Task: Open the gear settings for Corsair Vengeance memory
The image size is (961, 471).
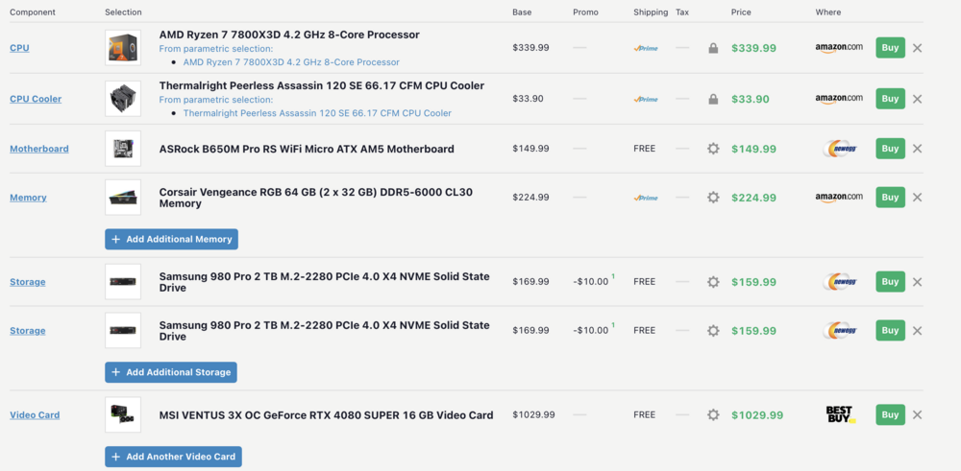Action: click(713, 198)
